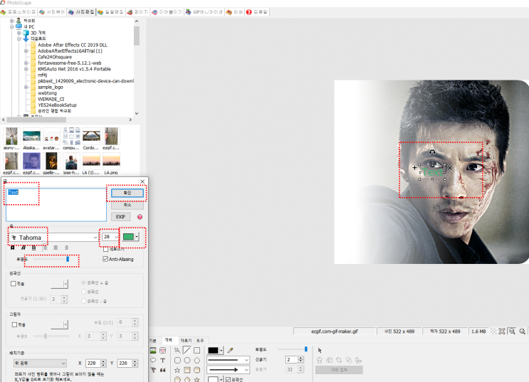Open the arrow style dropdown
The height and width of the screenshot is (382, 529).
pyautogui.click(x=228, y=370)
